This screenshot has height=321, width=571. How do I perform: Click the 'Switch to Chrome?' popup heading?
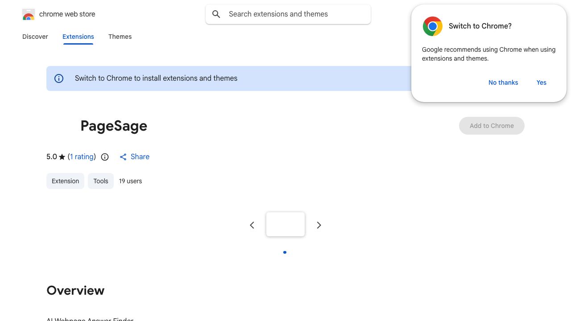(480, 26)
